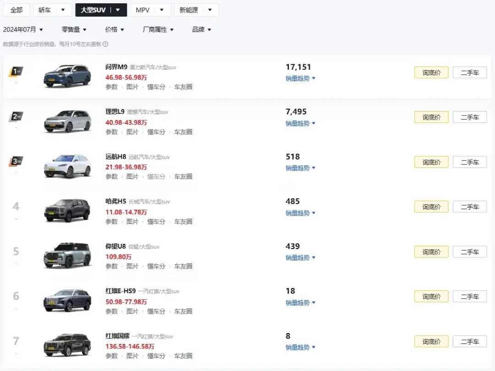Open the 红旗国耀 car thumbnail
This screenshot has height=371, width=495.
pos(67,345)
